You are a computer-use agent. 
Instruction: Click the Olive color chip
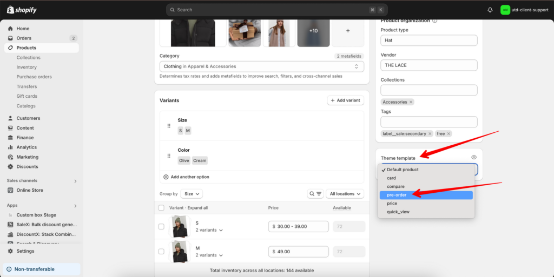184,161
